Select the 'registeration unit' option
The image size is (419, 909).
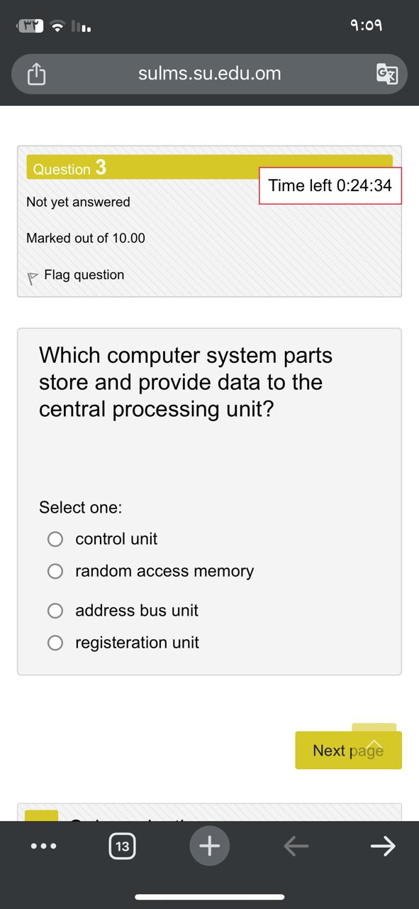click(x=55, y=643)
